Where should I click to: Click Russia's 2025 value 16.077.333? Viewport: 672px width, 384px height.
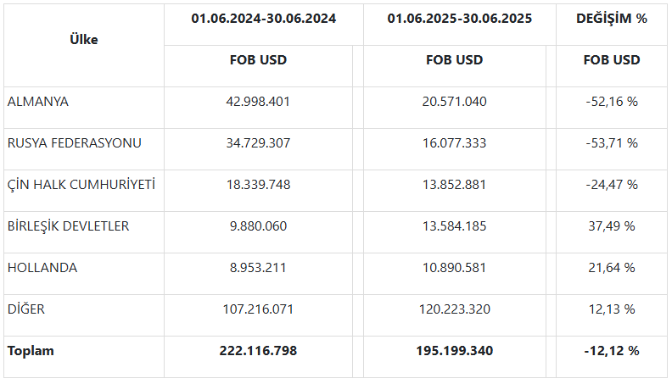(x=454, y=142)
